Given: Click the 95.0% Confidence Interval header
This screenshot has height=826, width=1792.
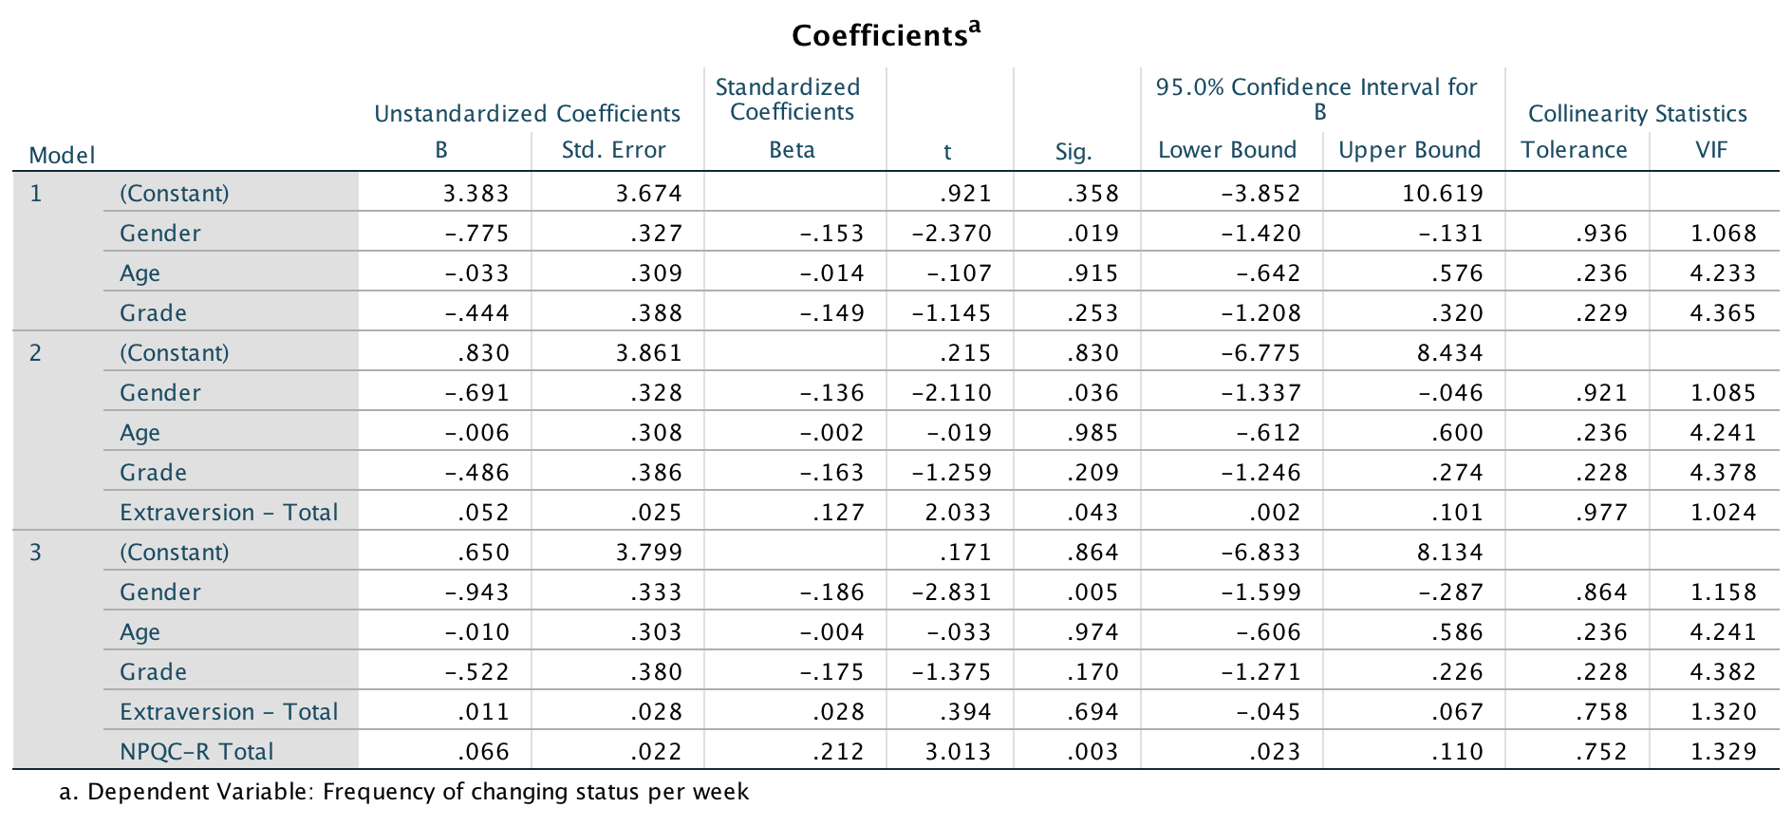Looking at the screenshot, I should [1316, 99].
